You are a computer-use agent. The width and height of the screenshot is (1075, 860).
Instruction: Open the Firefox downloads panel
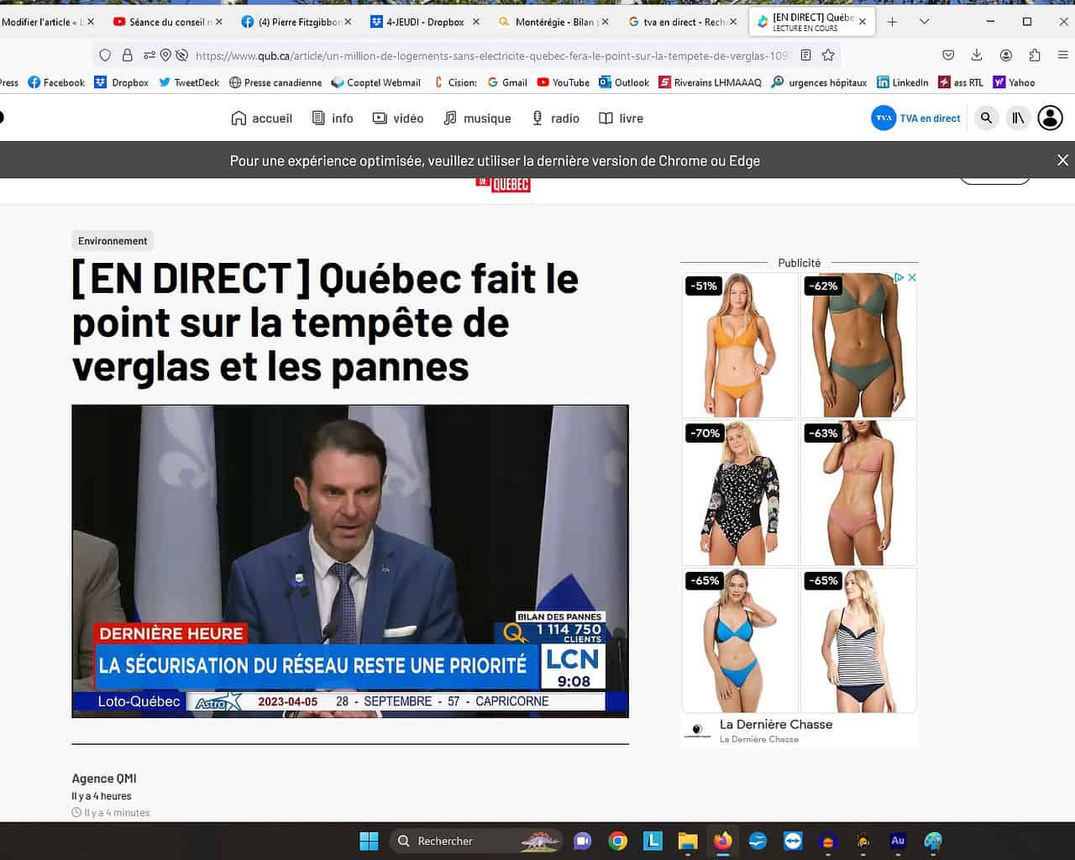(976, 55)
